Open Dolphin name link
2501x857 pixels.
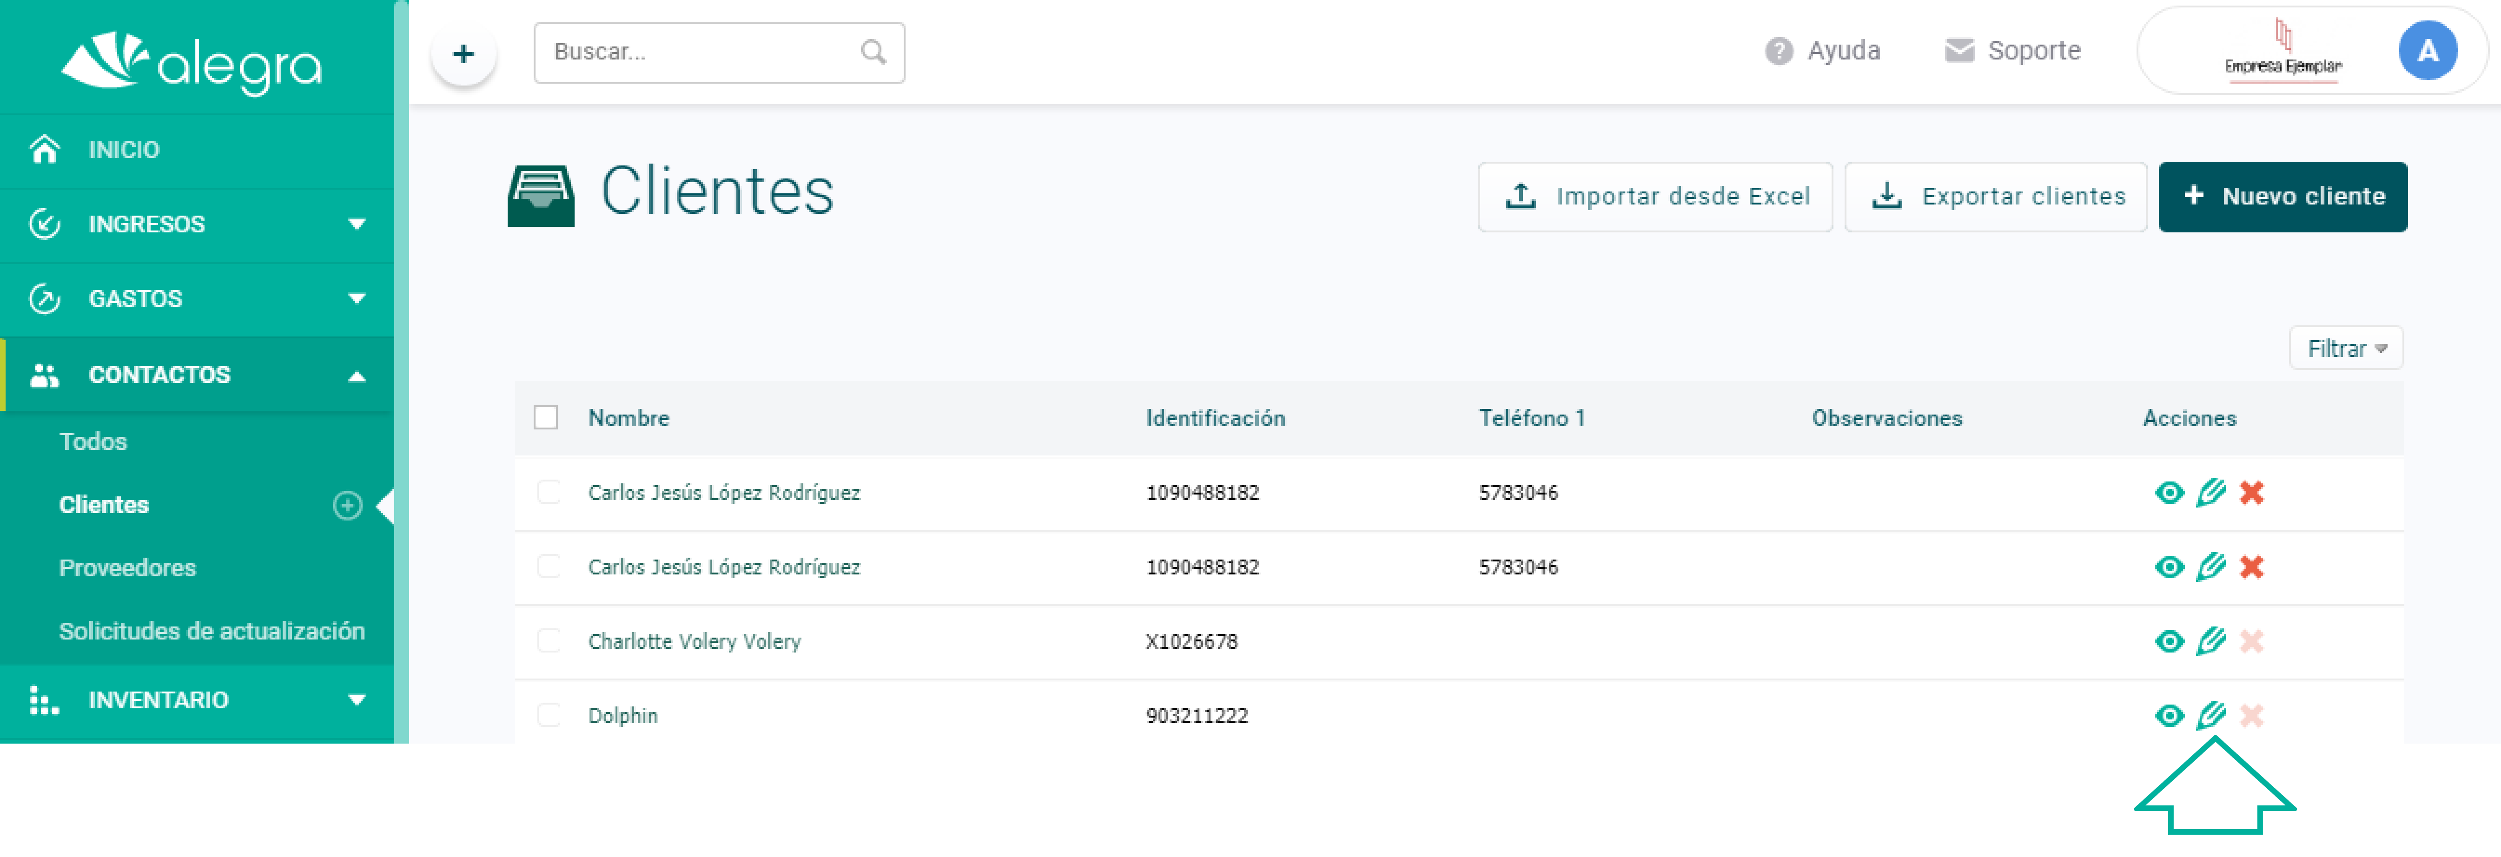point(623,716)
